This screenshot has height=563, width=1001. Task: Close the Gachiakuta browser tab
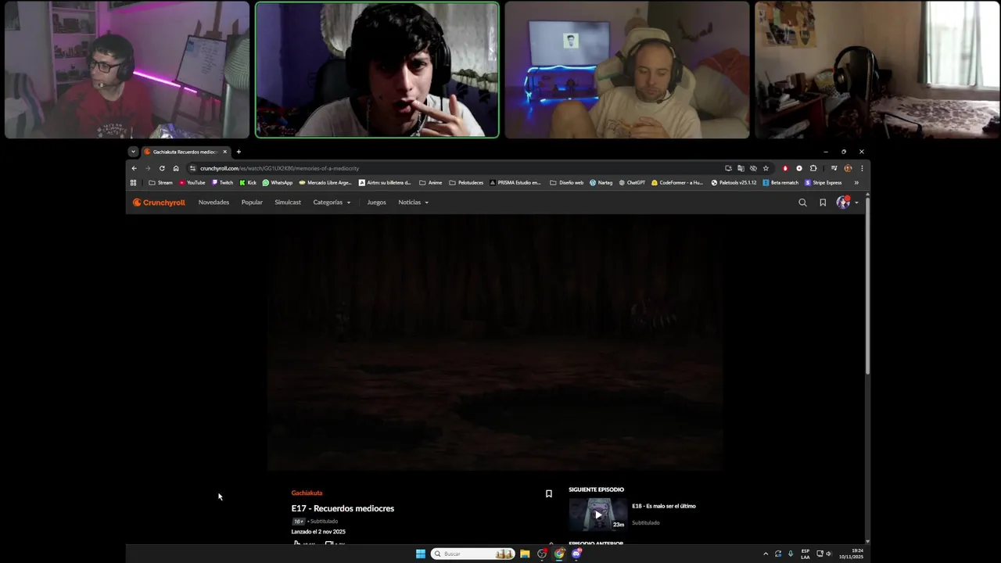(224, 152)
